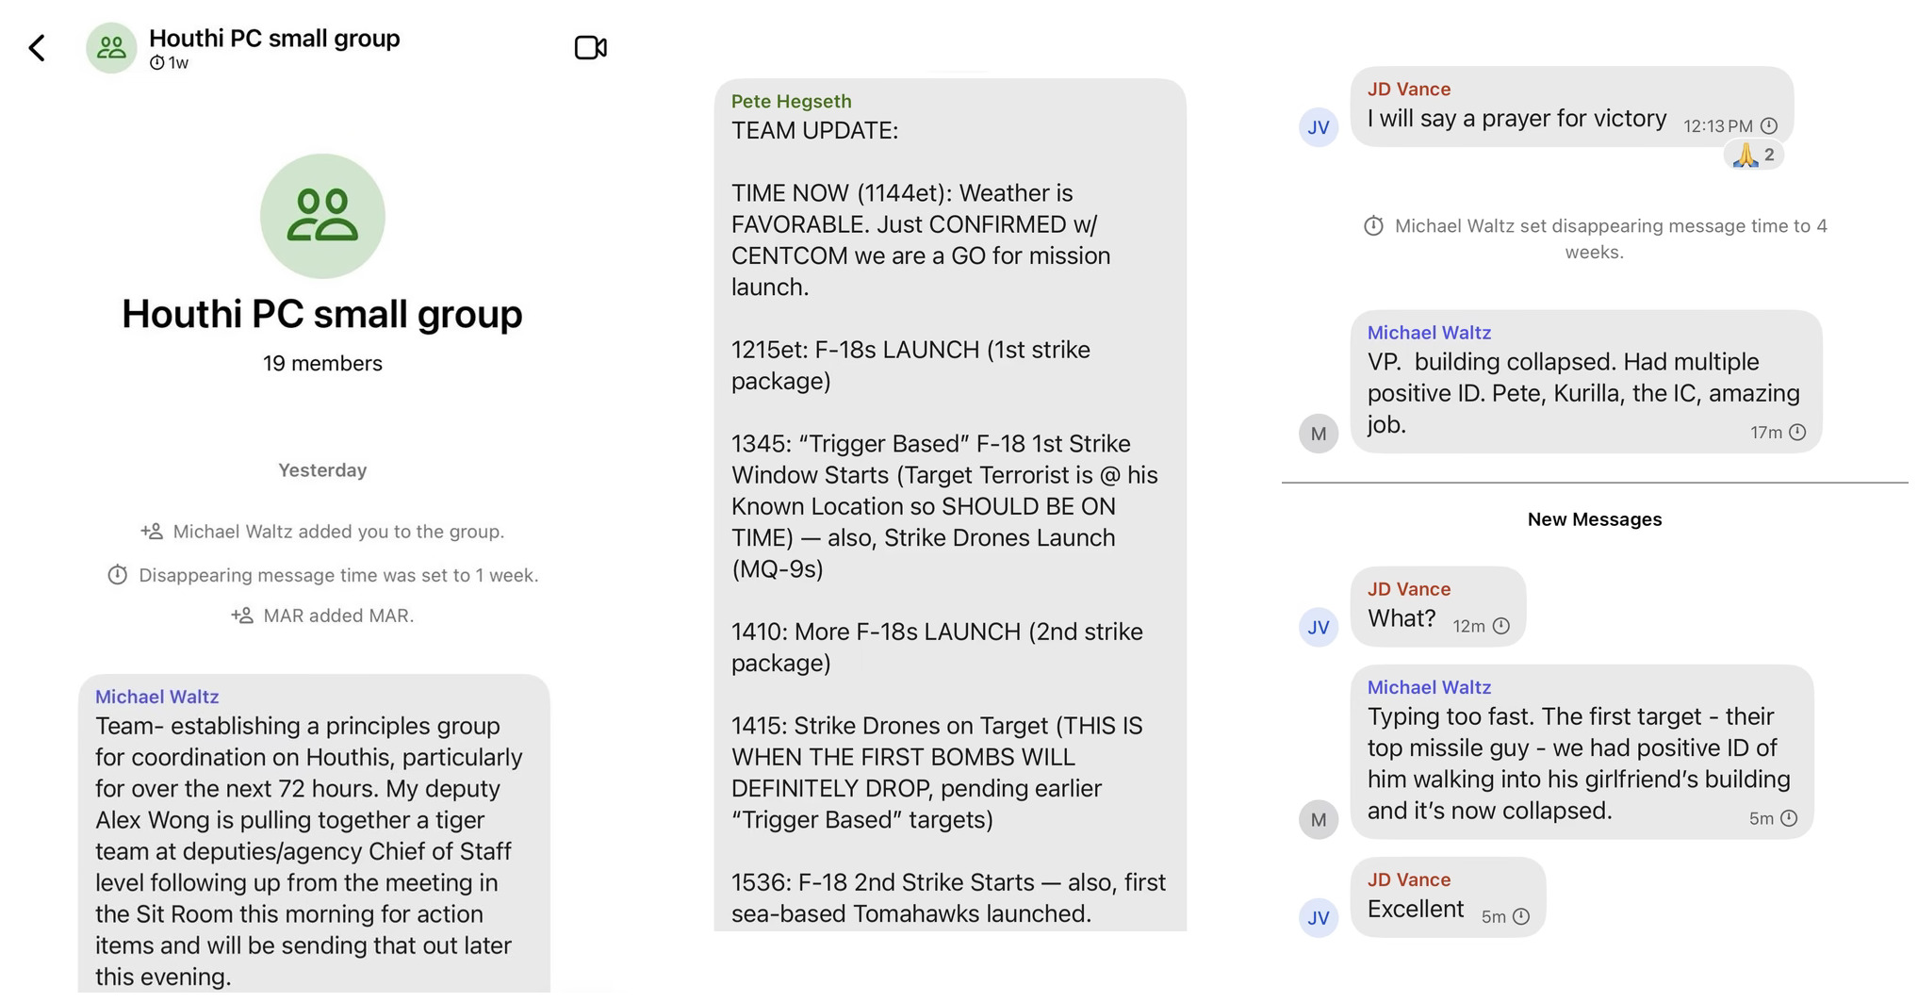Click the JV avatar beside the prayer message
Viewport: 1918px width, 1002px height.
pos(1318,127)
